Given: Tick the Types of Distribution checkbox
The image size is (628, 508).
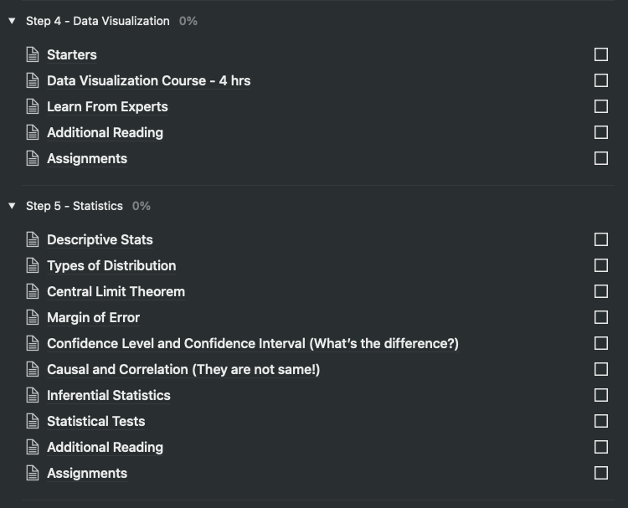Looking at the screenshot, I should click(x=601, y=265).
